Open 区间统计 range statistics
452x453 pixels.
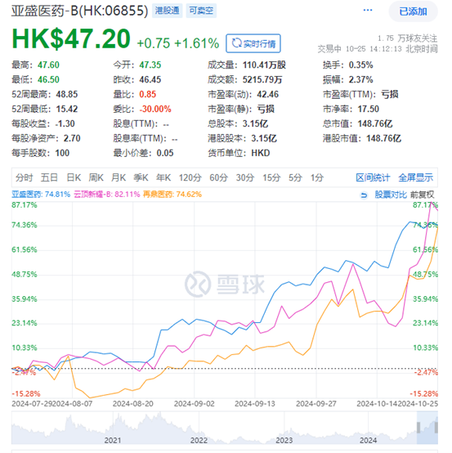[373, 177]
